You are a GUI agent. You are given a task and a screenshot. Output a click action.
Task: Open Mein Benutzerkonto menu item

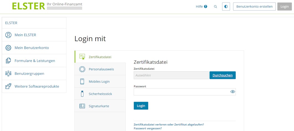pos(34,48)
